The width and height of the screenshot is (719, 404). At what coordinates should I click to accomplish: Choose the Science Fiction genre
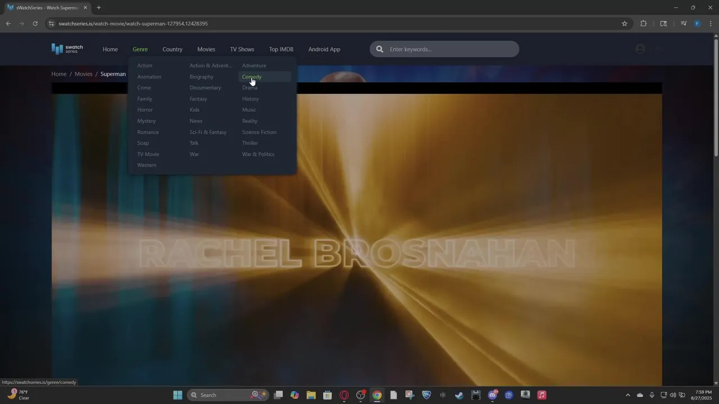[x=259, y=132]
